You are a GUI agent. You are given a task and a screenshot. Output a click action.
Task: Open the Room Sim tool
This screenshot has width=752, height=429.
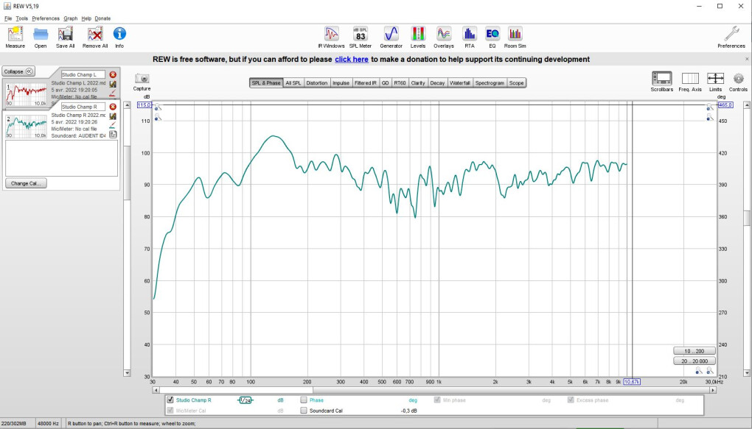pyautogui.click(x=515, y=34)
